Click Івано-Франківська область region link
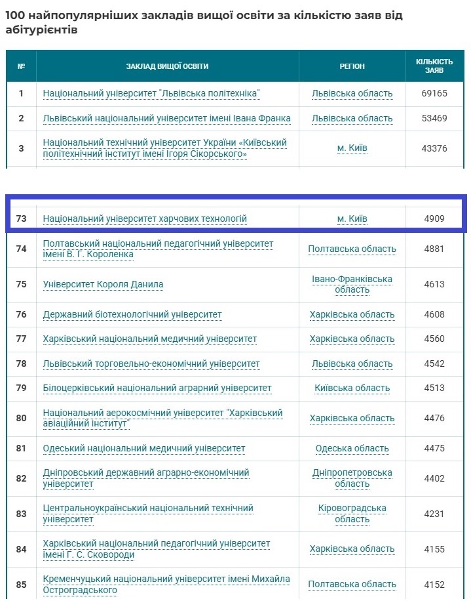 352,284
